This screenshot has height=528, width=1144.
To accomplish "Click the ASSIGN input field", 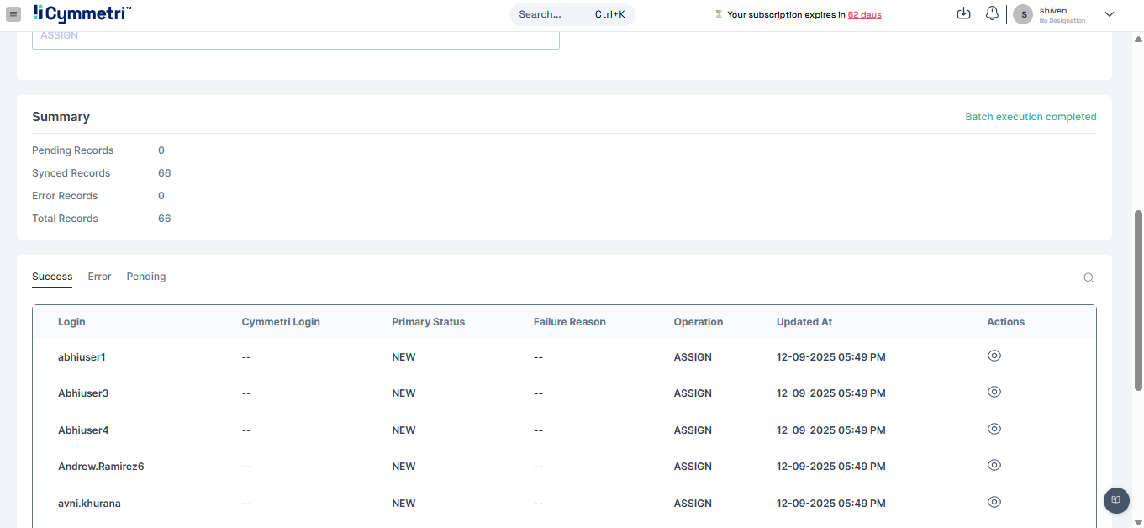I will click(x=296, y=38).
